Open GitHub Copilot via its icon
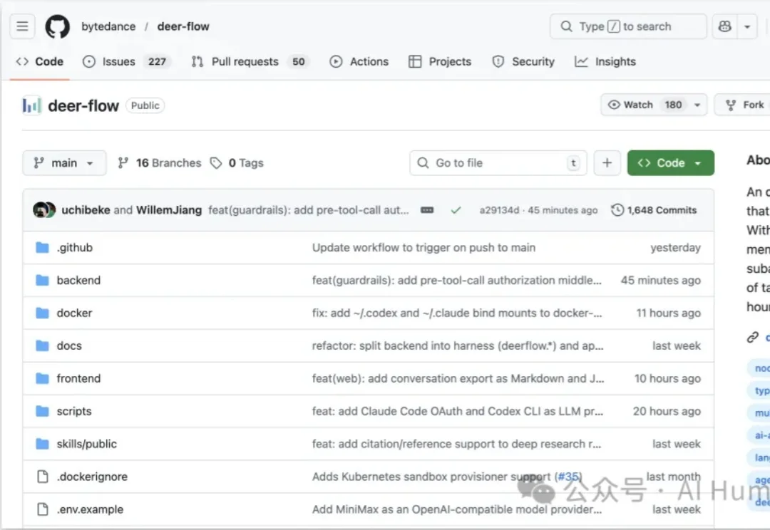 click(x=724, y=26)
